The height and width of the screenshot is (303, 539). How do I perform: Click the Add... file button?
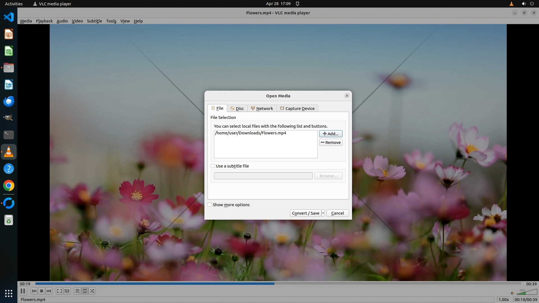(330, 134)
